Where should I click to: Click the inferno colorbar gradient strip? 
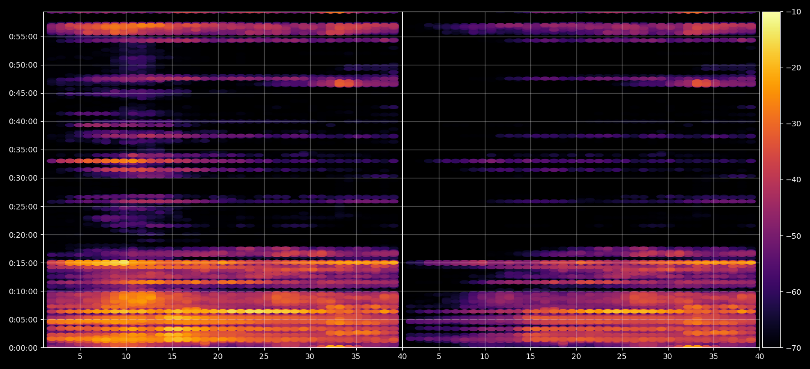771,180
